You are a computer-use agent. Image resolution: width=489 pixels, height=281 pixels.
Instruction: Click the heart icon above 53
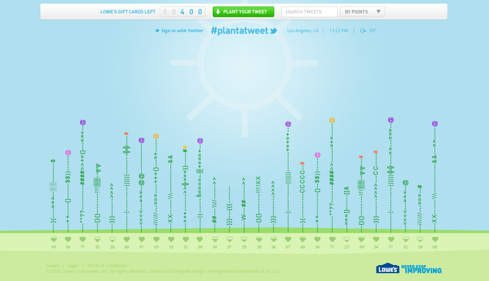[171, 239]
